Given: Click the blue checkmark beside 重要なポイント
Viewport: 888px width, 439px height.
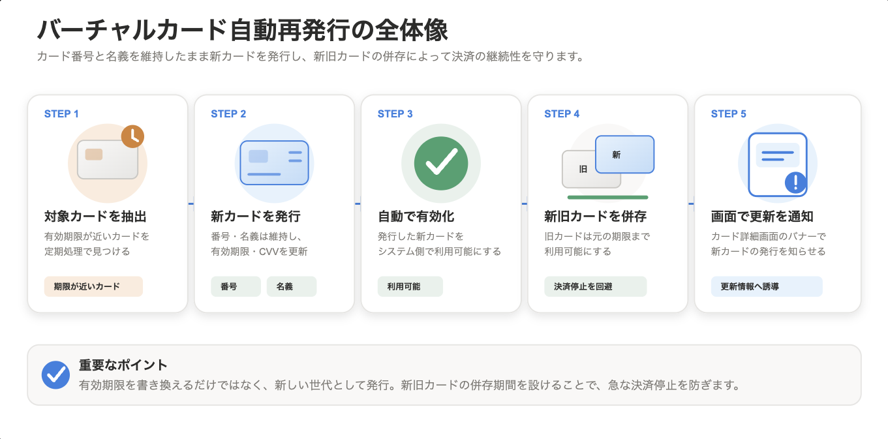Looking at the screenshot, I should 55,375.
